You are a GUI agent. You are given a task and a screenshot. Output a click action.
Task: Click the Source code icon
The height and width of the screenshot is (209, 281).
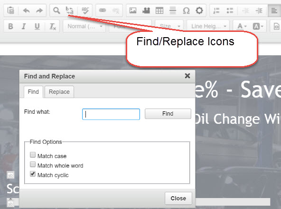(277, 26)
